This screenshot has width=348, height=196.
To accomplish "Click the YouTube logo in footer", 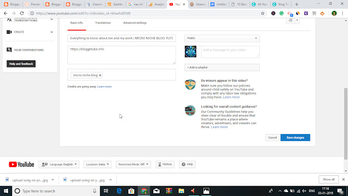I will click(x=21, y=164).
